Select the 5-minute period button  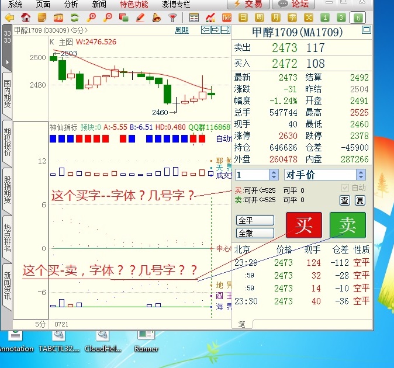tap(358, 18)
